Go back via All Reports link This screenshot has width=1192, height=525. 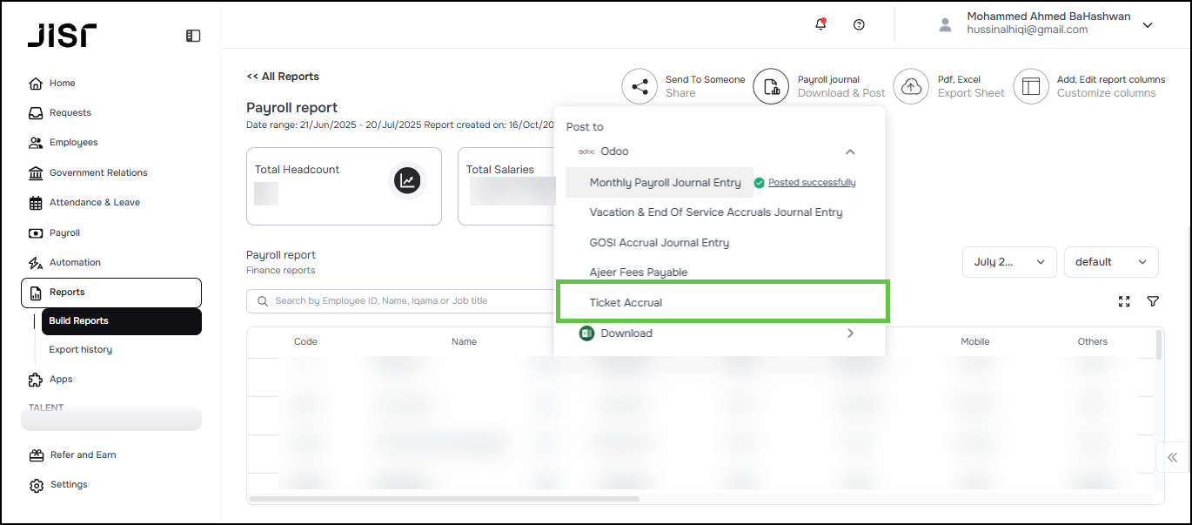click(x=283, y=77)
